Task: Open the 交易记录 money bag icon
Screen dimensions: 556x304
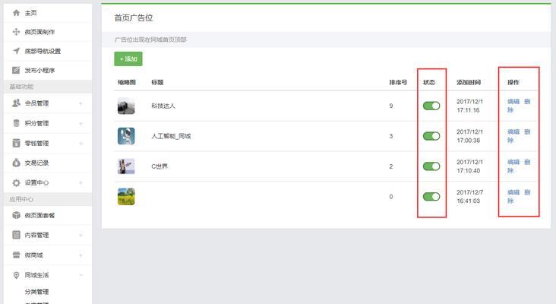Action: point(16,163)
